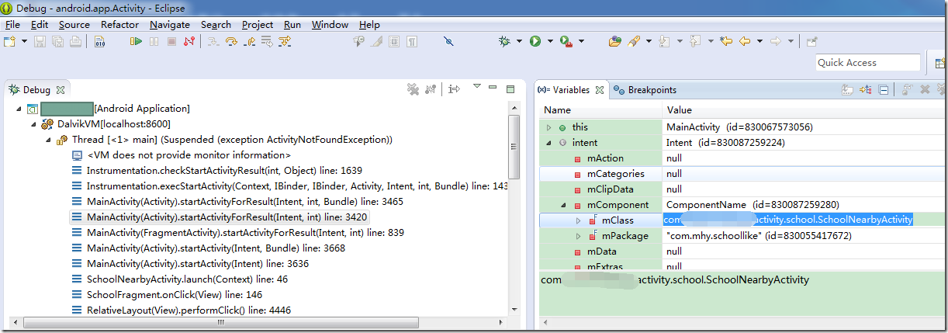Click the Pin Editor icon
The image size is (948, 333).
(811, 41)
